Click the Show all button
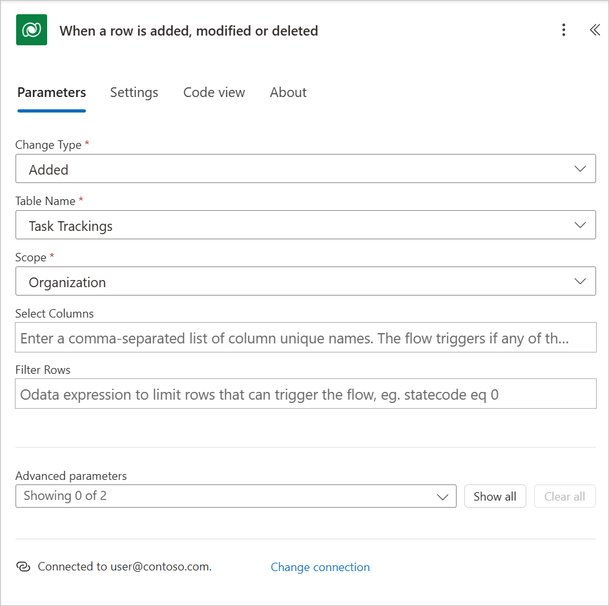 495,496
